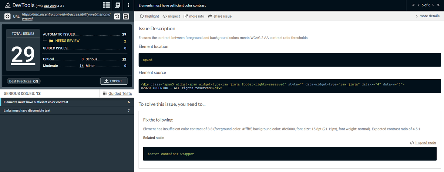Screen dimensions: 444x172
Task: Open the scanned page URL link
Action: pos(67,16)
